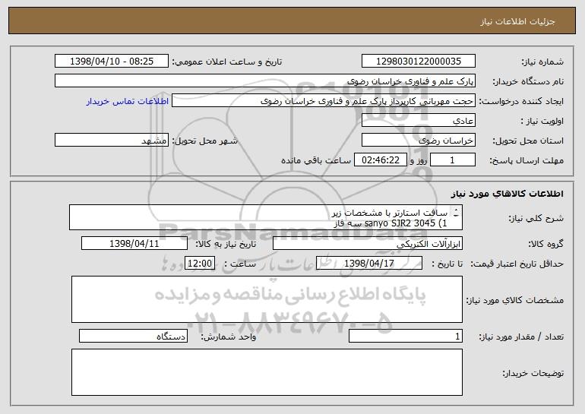
Task: Click the remaining time field 02:46:22
Action: 380,160
